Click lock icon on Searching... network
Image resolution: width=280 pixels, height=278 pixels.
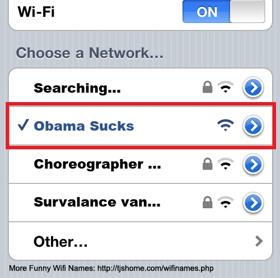point(207,87)
